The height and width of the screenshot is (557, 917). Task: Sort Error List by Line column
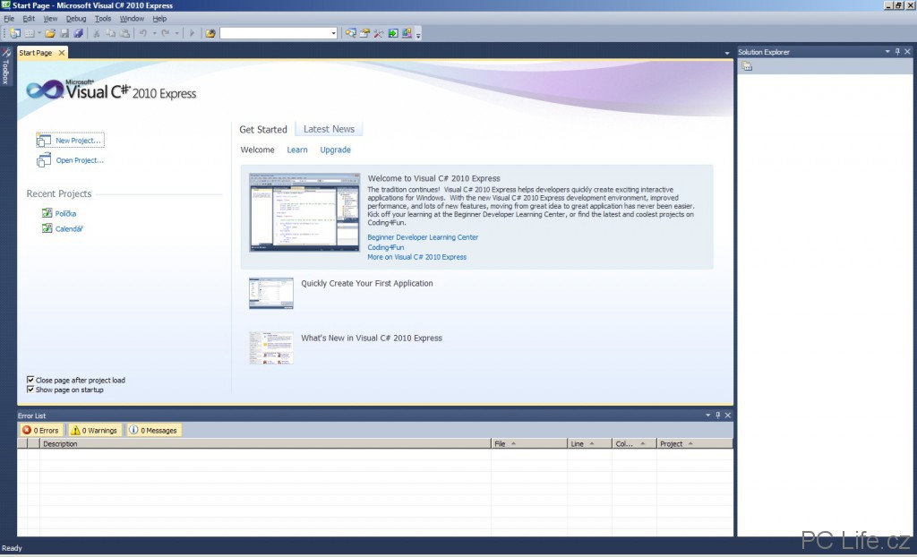(589, 444)
